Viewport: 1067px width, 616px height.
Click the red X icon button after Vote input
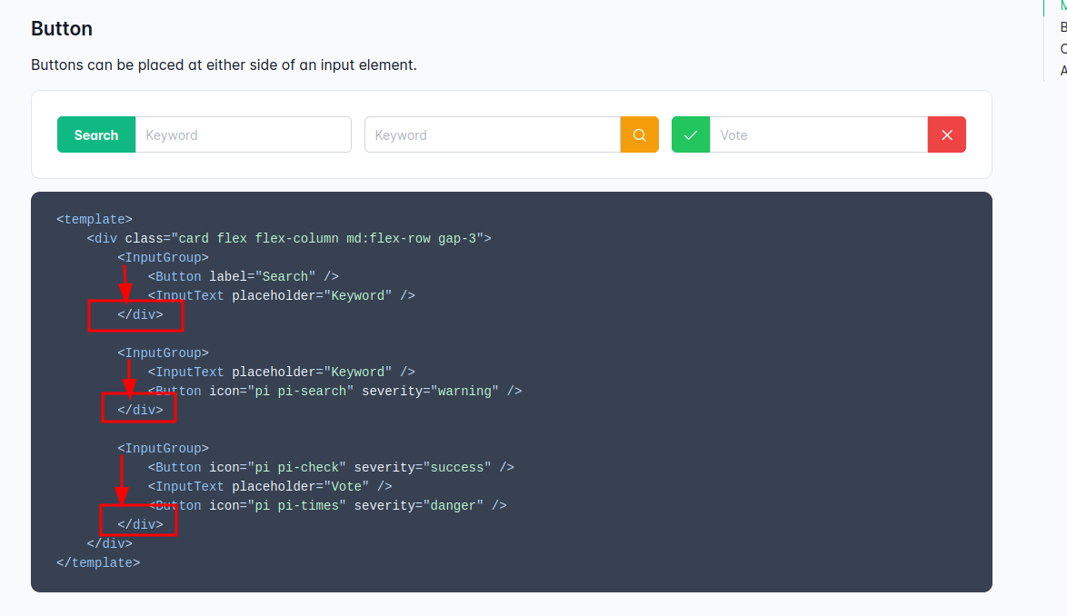click(946, 134)
